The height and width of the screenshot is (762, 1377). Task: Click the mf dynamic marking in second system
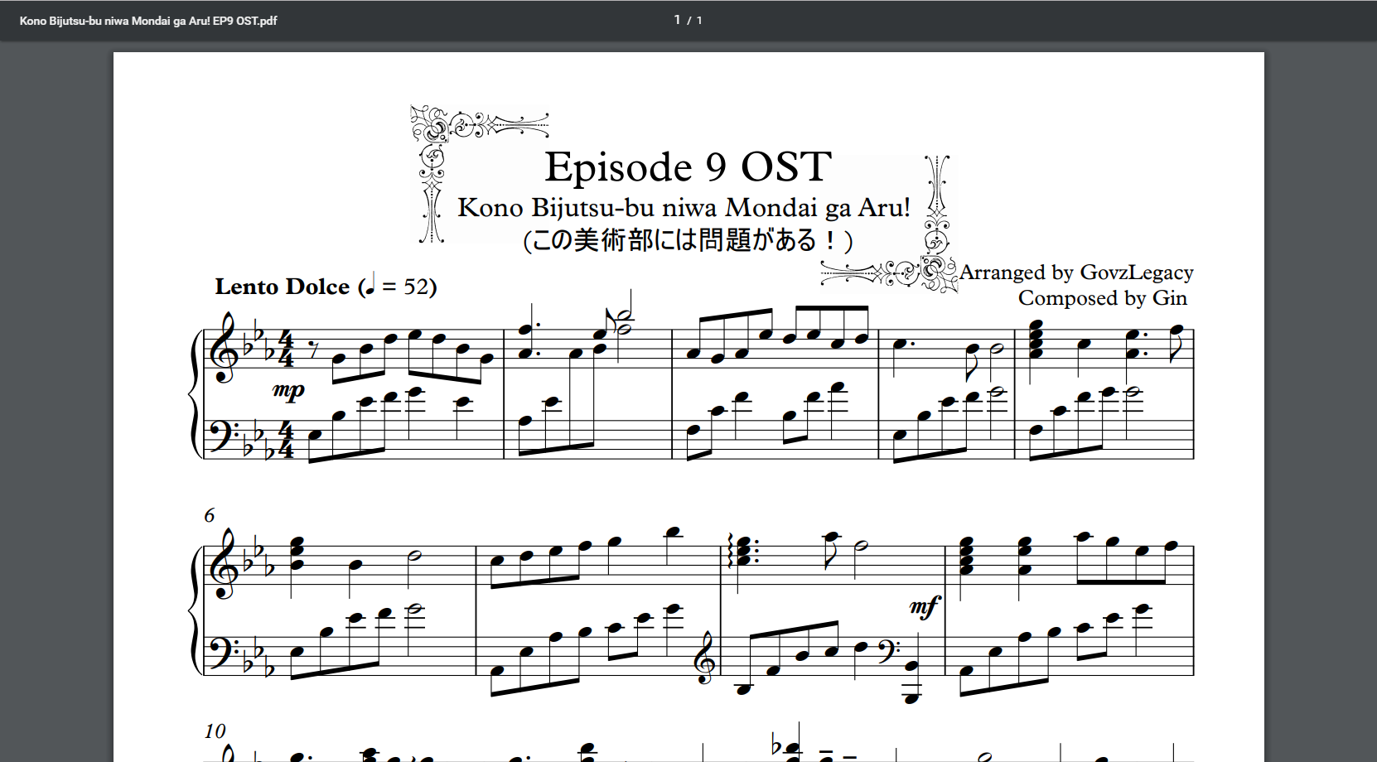(x=924, y=607)
